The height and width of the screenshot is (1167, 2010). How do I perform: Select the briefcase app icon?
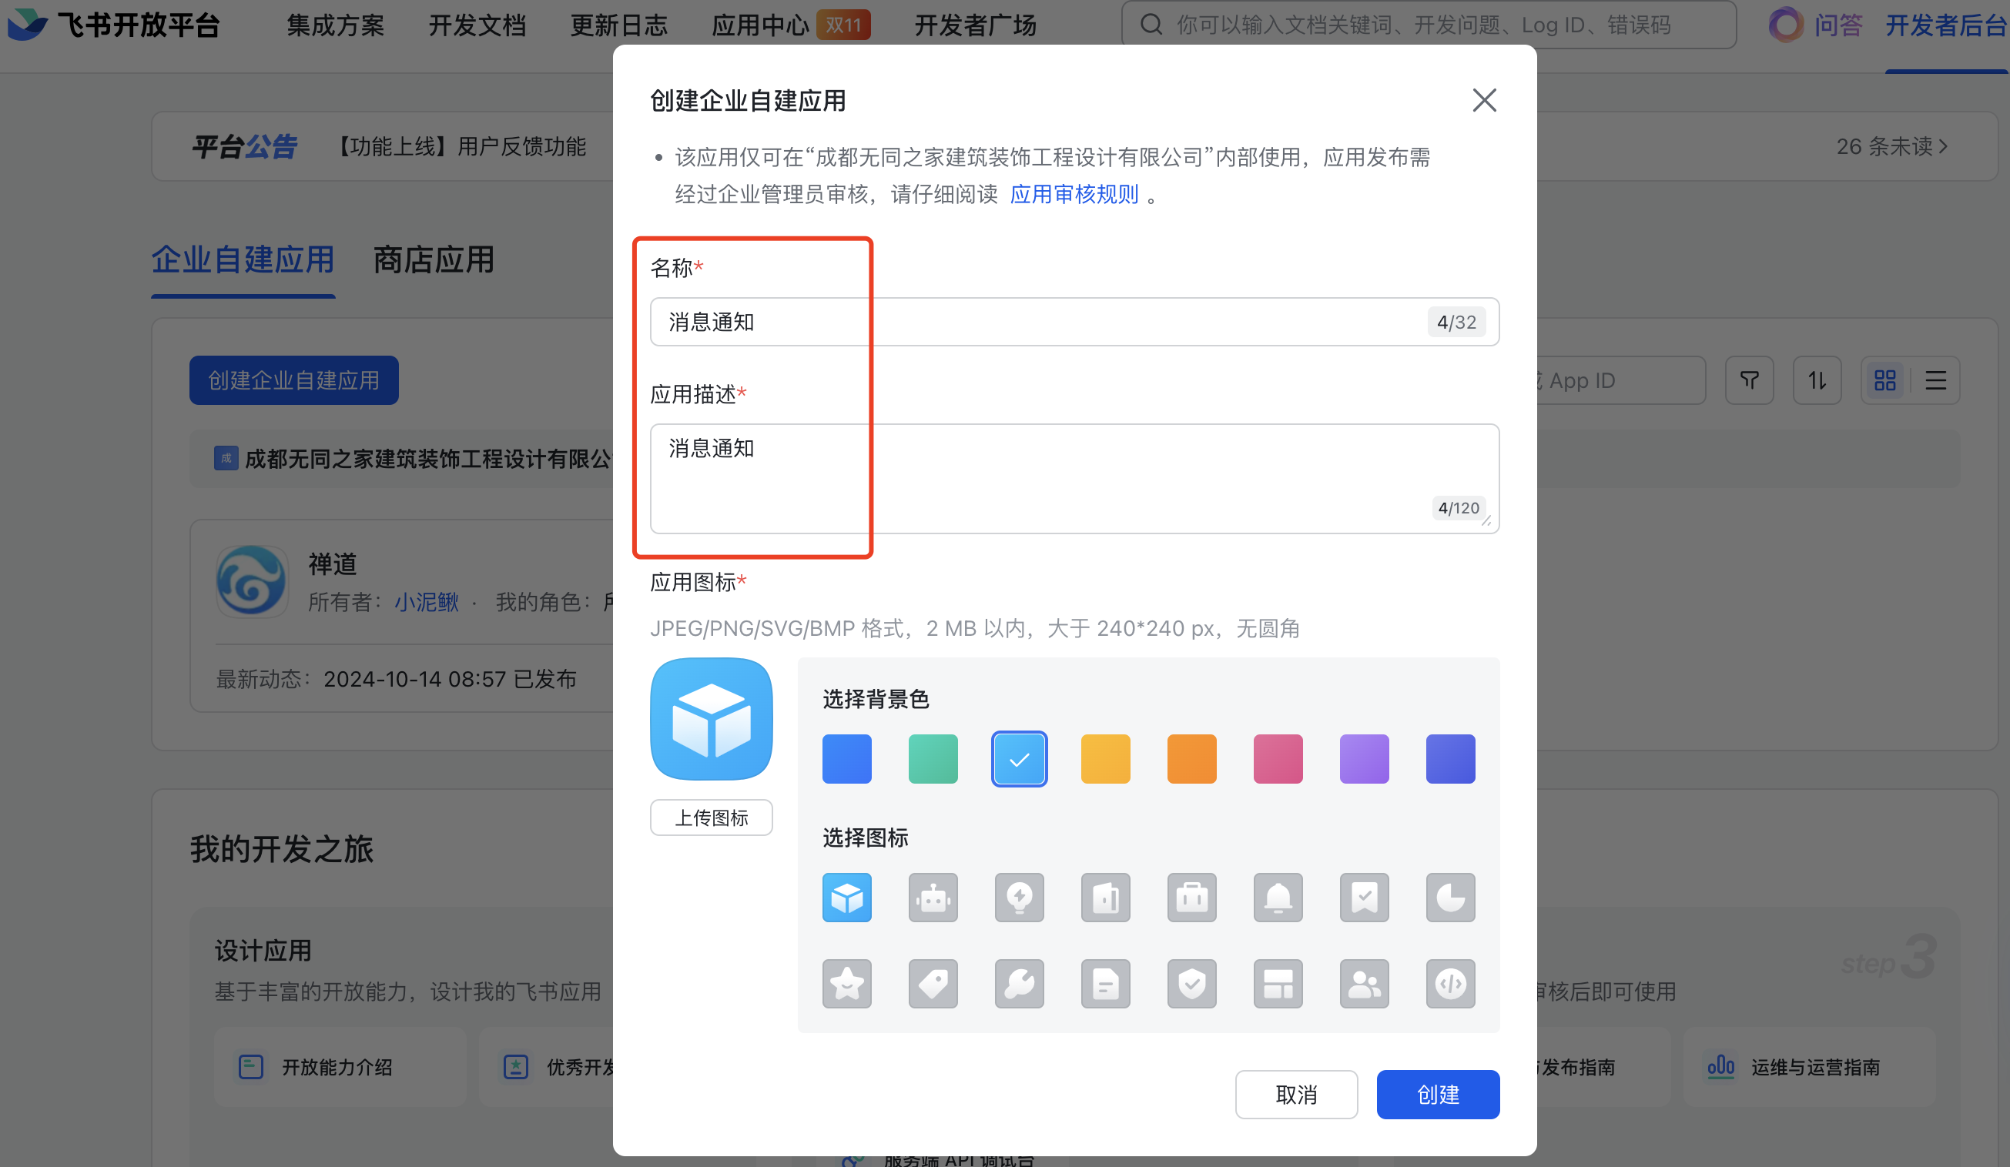tap(1191, 898)
